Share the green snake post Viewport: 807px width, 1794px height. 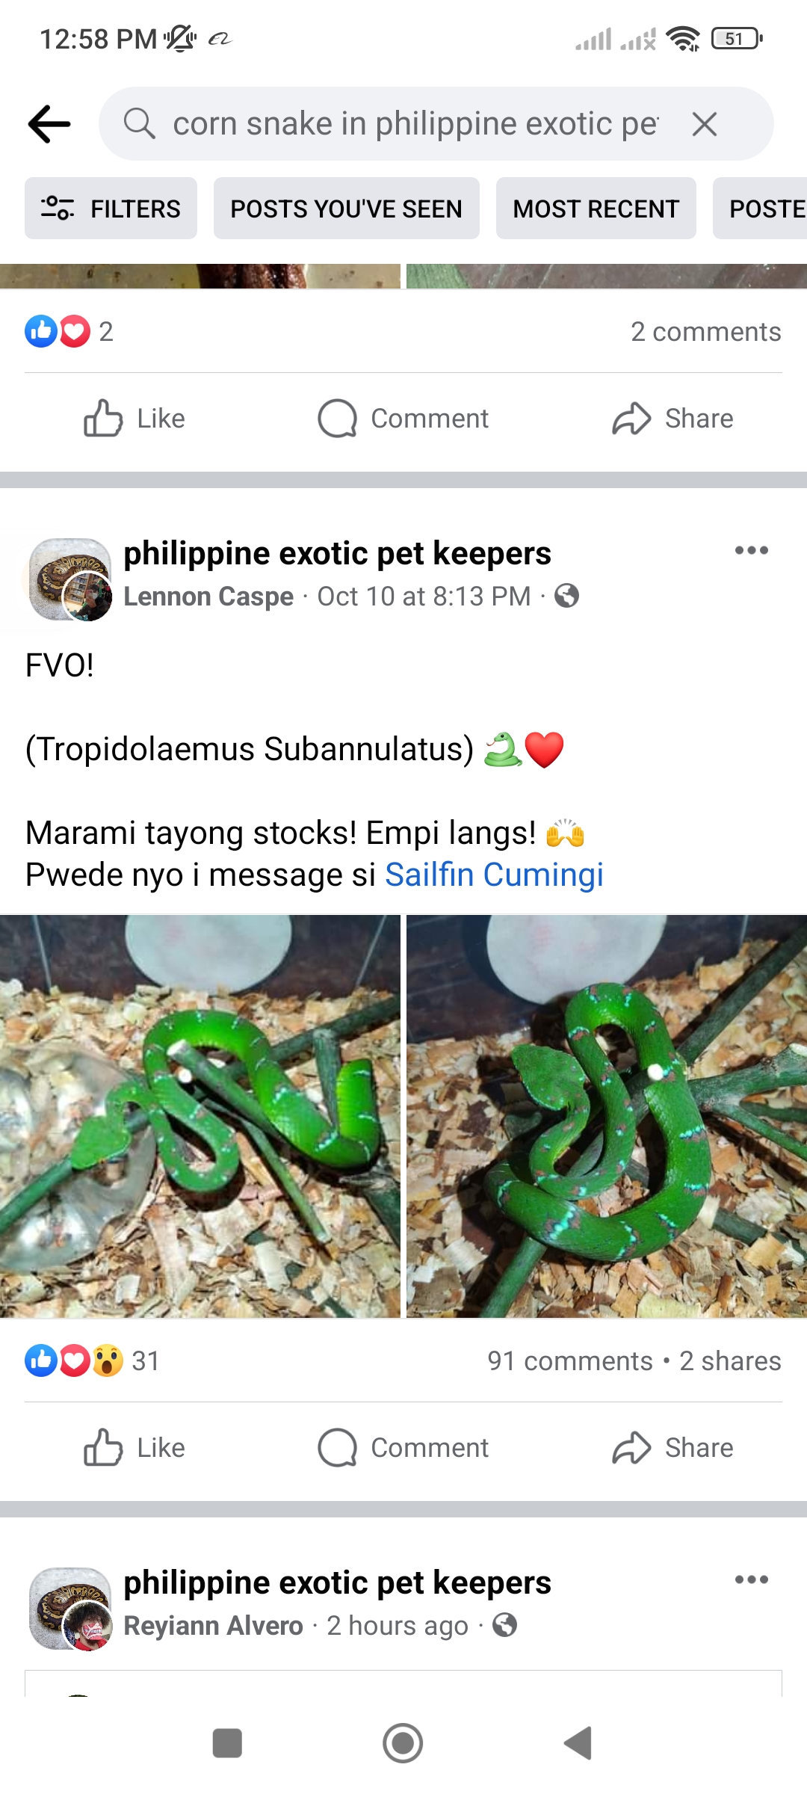672,1448
